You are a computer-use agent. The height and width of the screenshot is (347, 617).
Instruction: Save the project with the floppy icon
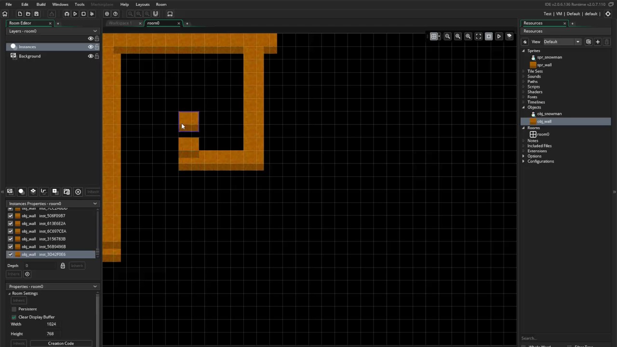coord(36,14)
